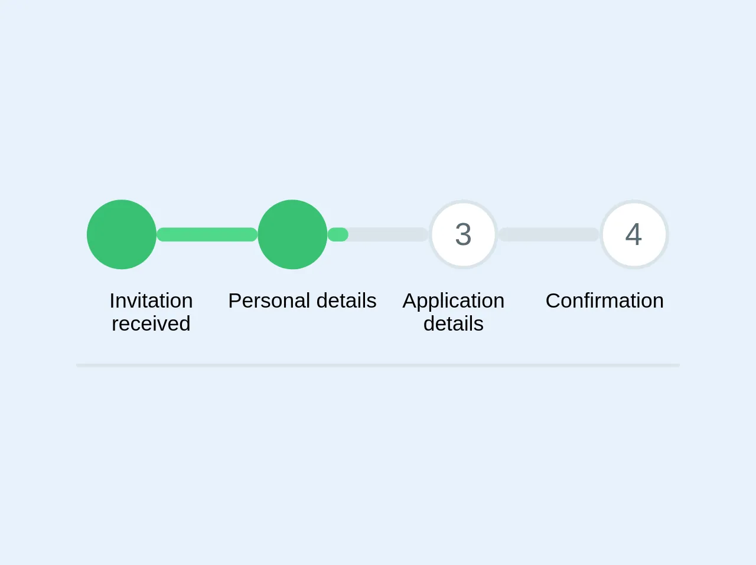
Task: Click the word "details" beneath Application
Action: [453, 324]
